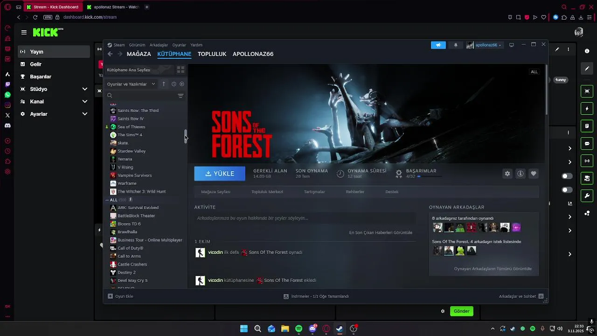
Task: Reload the Kick dashboard page
Action: coord(35,17)
